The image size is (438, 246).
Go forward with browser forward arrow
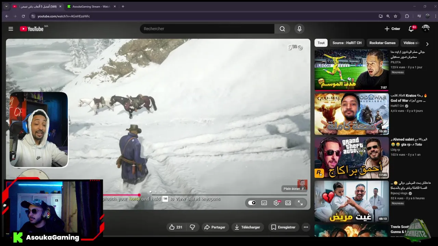pyautogui.click(x=15, y=16)
